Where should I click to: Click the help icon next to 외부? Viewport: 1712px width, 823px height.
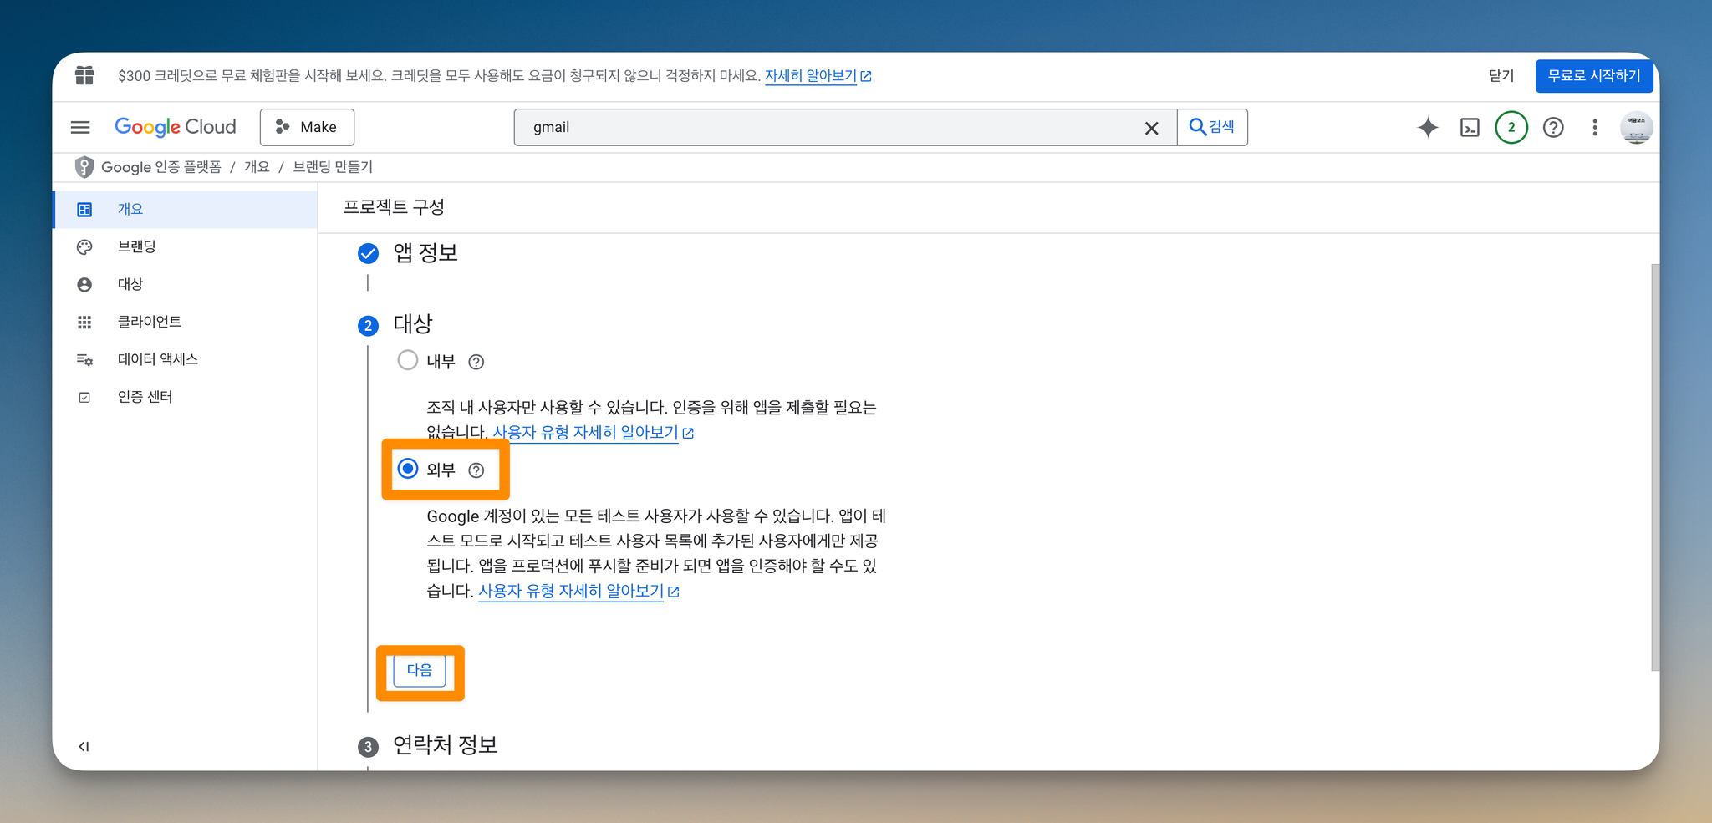pos(476,470)
